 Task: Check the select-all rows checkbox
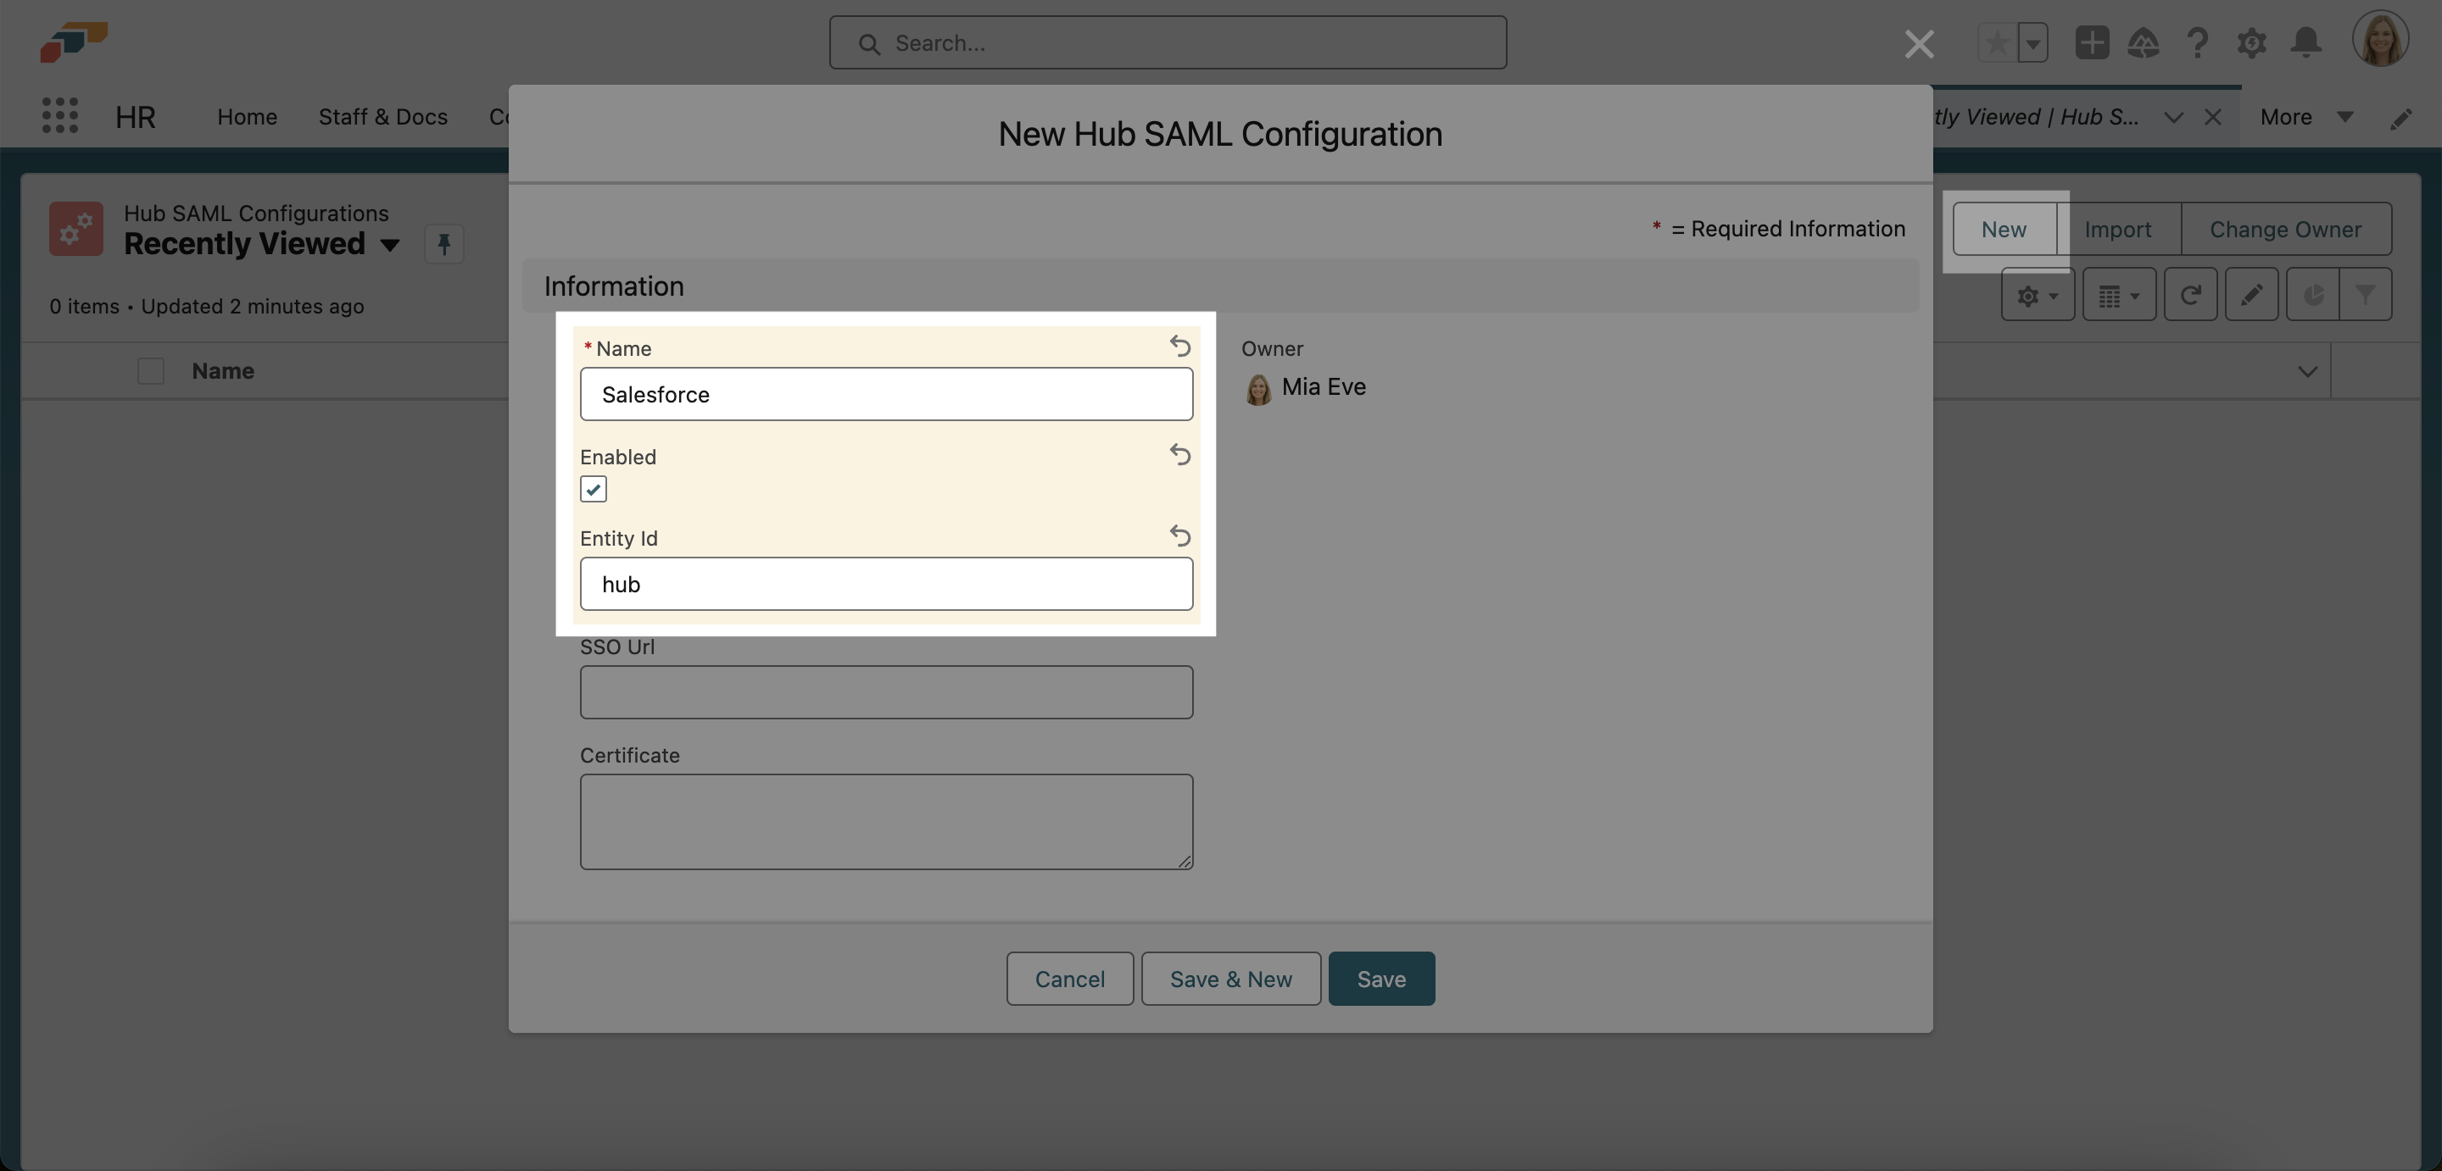tap(151, 370)
